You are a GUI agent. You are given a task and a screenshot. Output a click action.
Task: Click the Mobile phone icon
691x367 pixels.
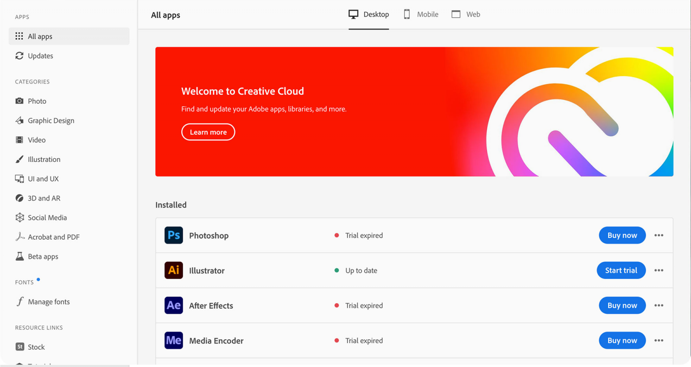pos(407,14)
